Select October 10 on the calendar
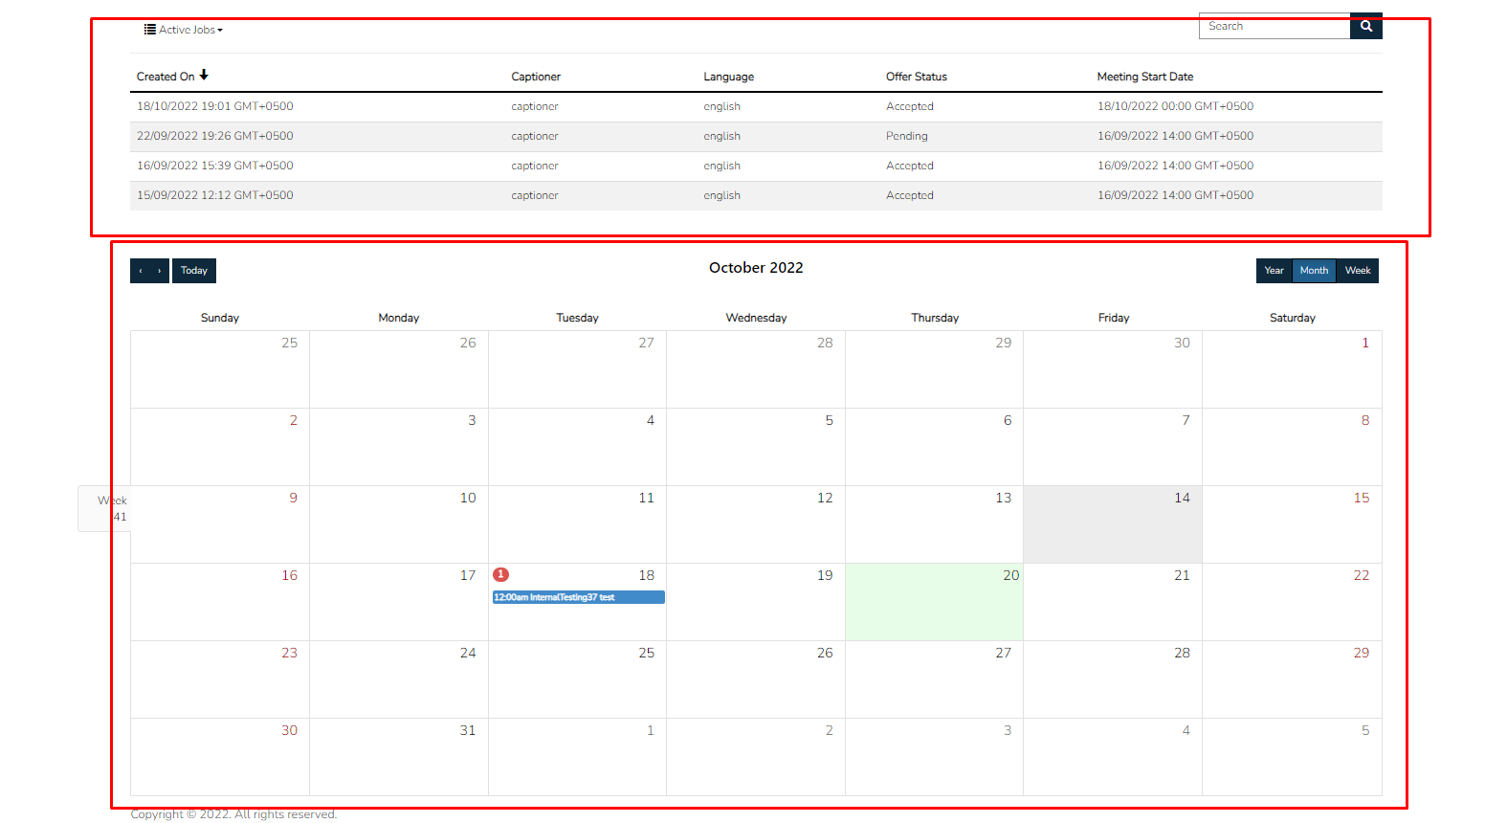Screen dimensions: 1485x823 click(398, 524)
